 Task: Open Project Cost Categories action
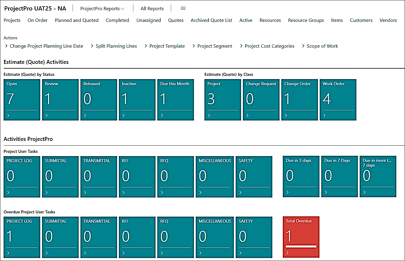[x=267, y=46]
